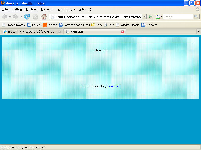Switch to the Cours n°1 tab

32,32
